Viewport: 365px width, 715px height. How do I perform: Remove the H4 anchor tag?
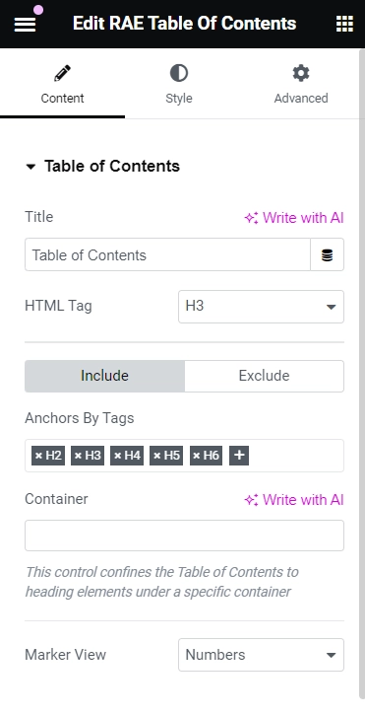click(x=117, y=456)
